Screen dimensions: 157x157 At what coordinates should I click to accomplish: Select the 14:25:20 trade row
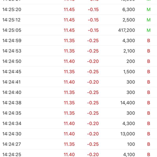pyautogui.click(x=78, y=10)
